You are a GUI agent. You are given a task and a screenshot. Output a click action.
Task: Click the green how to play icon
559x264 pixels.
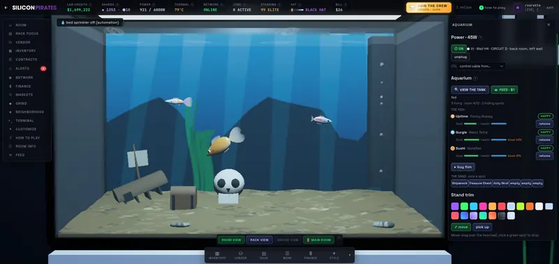(x=481, y=8)
